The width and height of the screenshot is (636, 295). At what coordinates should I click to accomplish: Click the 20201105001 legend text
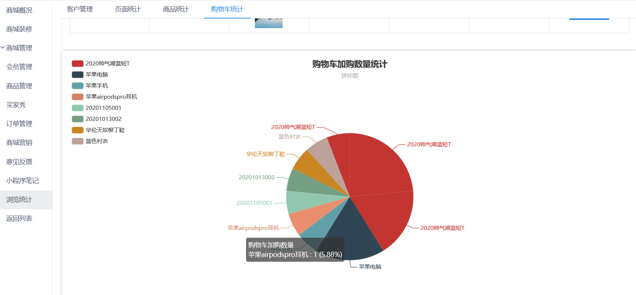(104, 108)
